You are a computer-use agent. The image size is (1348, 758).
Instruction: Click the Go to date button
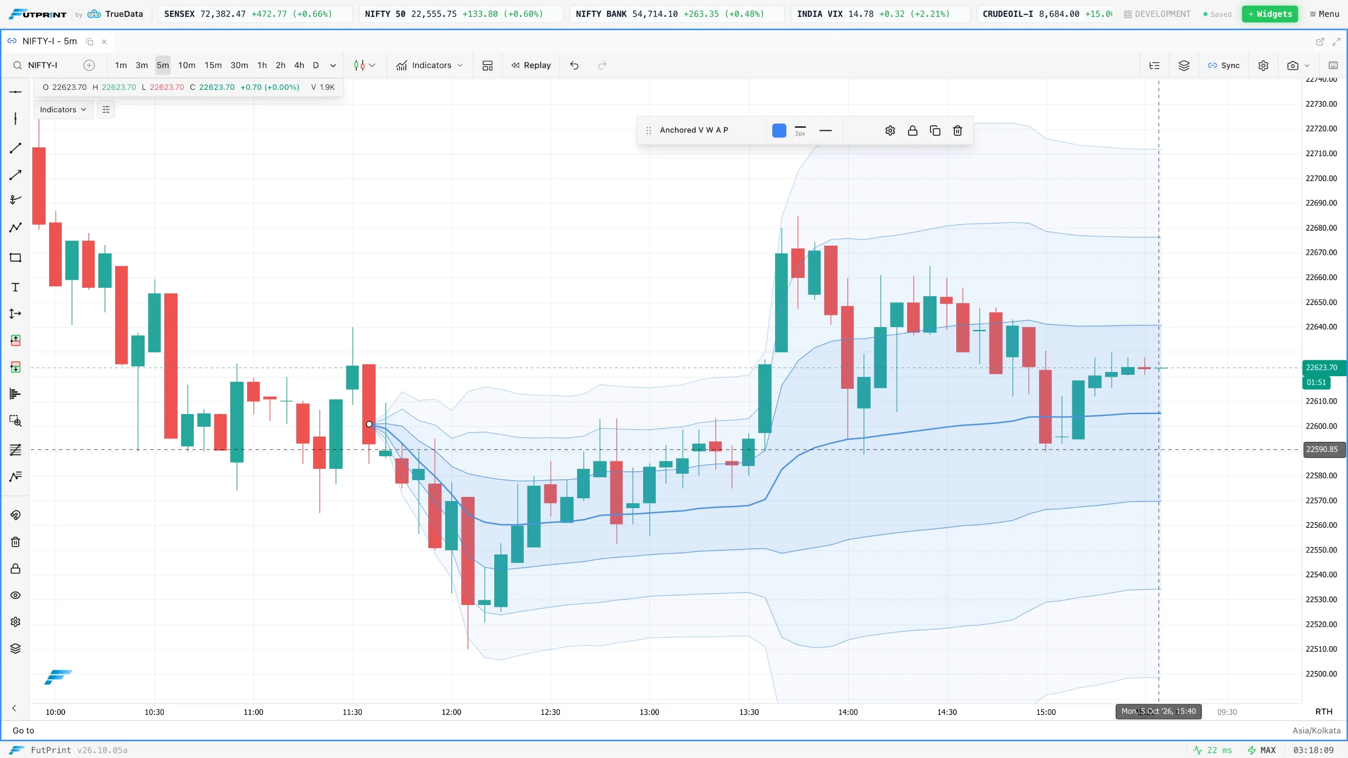[23, 730]
